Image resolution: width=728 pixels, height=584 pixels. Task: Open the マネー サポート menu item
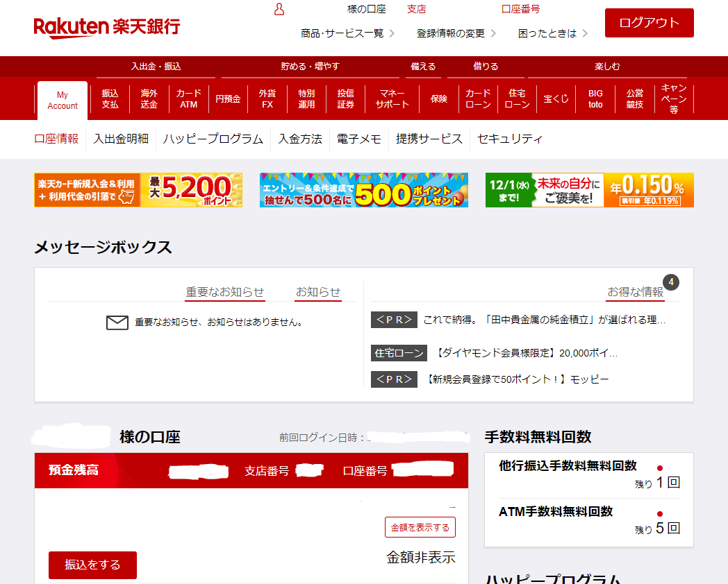pos(392,99)
